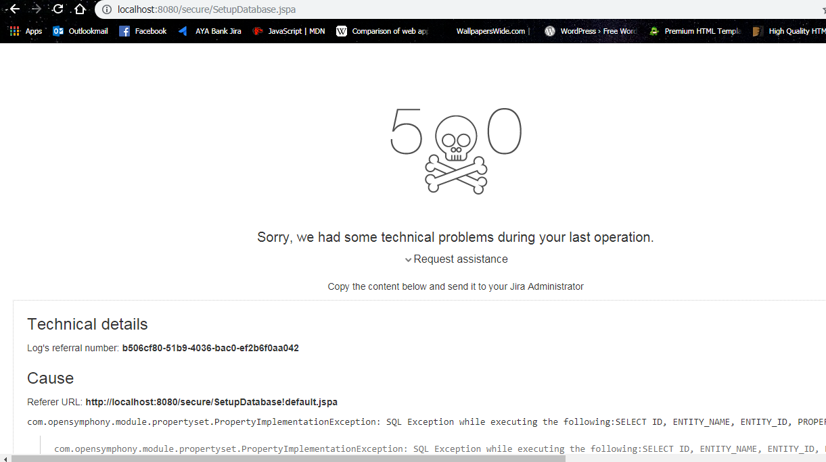Open the High Quality HTML bookmark
The width and height of the screenshot is (826, 462).
click(x=789, y=31)
